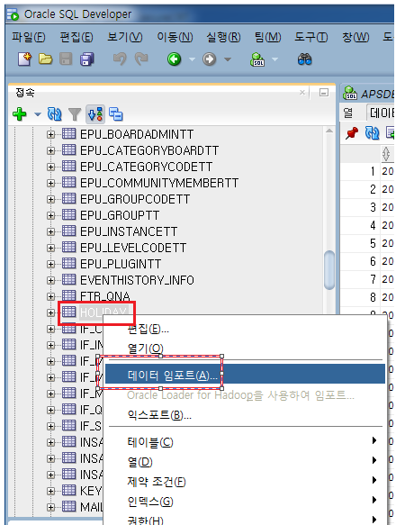405x525 pixels.
Task: Expand the EPU_BOARDADMINTT table node
Action: (x=50, y=134)
